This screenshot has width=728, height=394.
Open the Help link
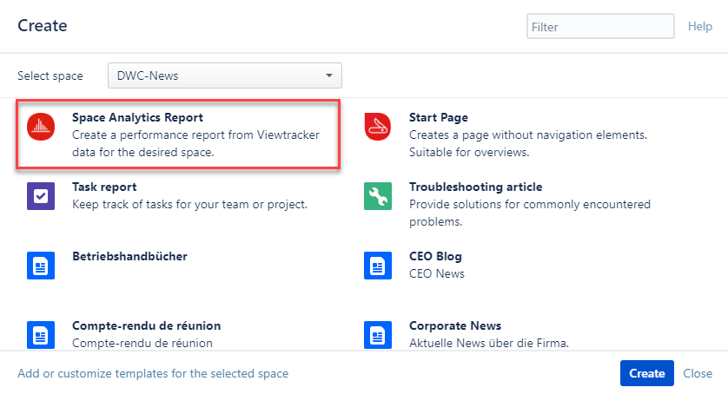click(700, 27)
